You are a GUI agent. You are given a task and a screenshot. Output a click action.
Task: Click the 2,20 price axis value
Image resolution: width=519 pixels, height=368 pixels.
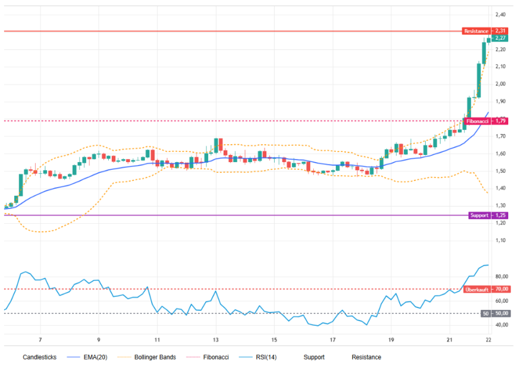click(501, 49)
